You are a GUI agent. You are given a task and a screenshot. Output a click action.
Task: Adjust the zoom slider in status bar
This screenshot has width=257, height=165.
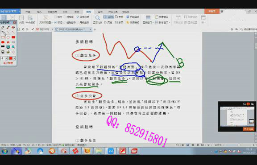[239, 145]
